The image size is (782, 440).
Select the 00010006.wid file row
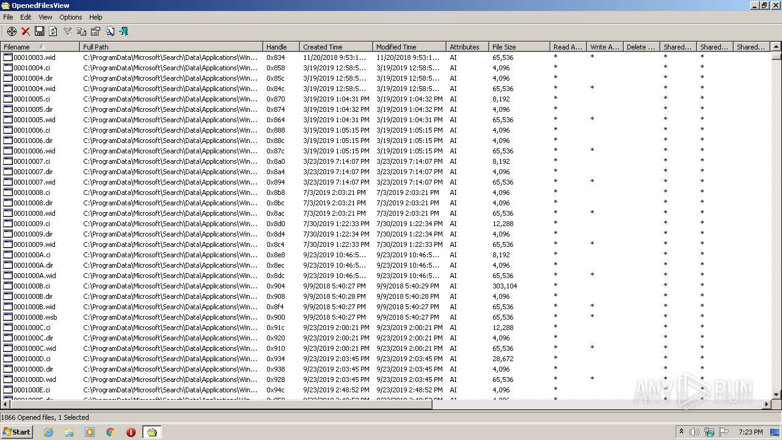point(385,151)
